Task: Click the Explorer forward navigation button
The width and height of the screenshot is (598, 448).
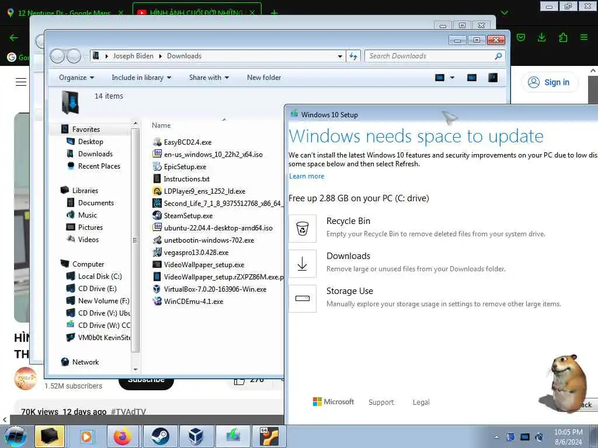Action: 74,56
